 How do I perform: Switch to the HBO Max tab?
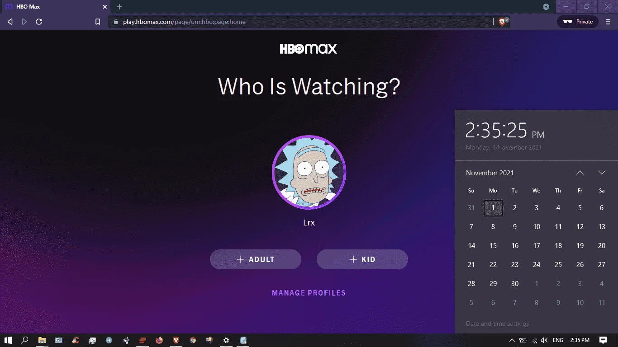click(55, 7)
